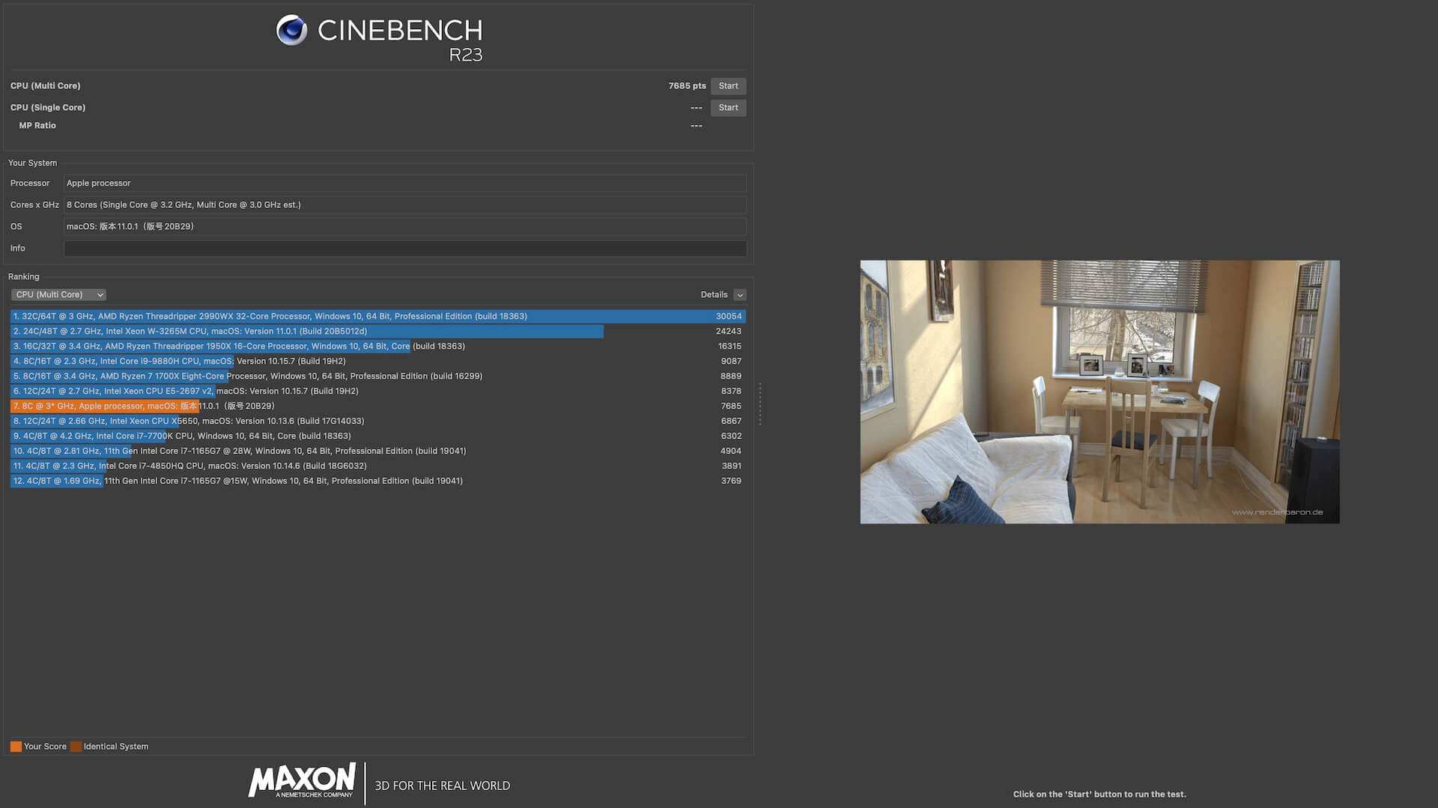This screenshot has width=1438, height=808.
Task: Click the Info input field
Action: point(405,248)
